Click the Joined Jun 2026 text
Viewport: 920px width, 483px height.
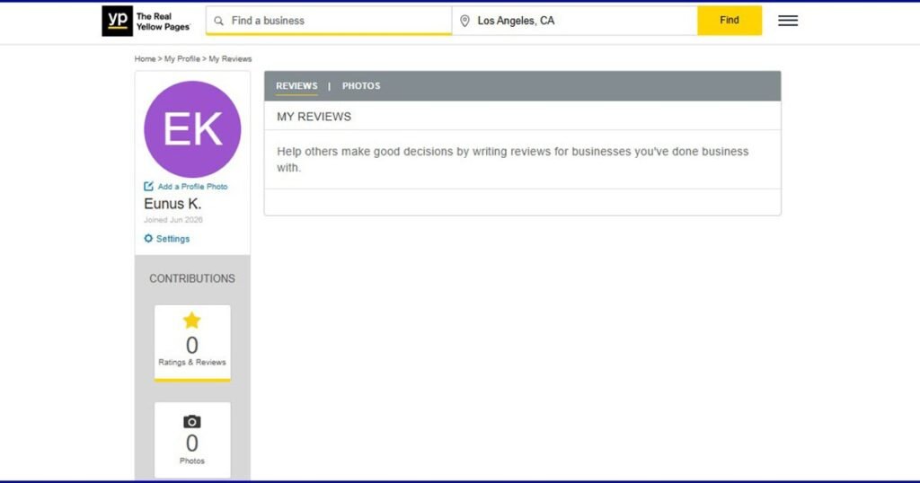[173, 220]
